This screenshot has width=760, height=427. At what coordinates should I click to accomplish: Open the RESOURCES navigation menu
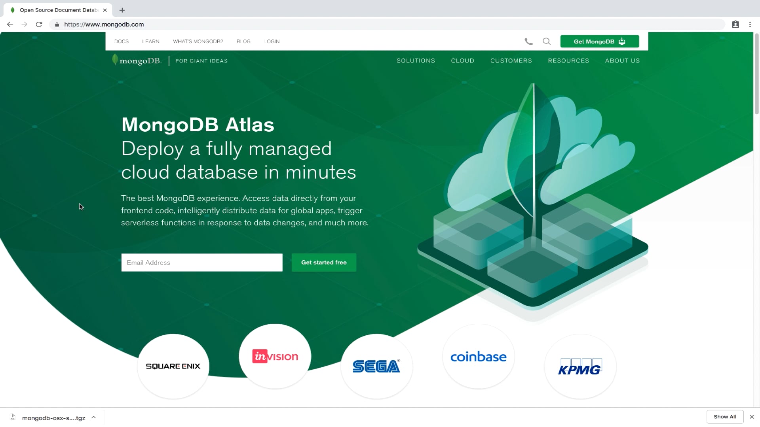[x=568, y=61]
